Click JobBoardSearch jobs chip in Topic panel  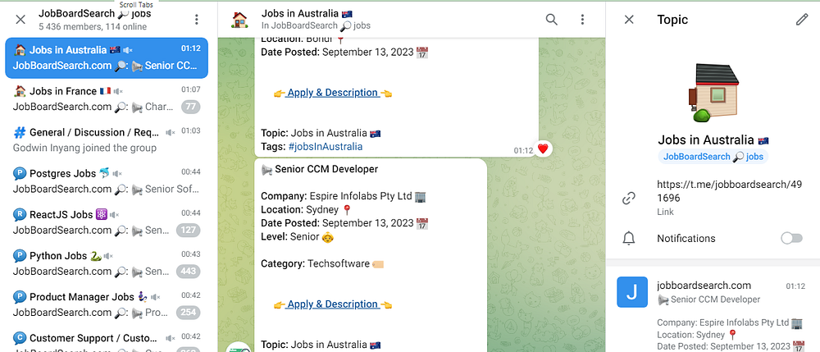(x=713, y=157)
